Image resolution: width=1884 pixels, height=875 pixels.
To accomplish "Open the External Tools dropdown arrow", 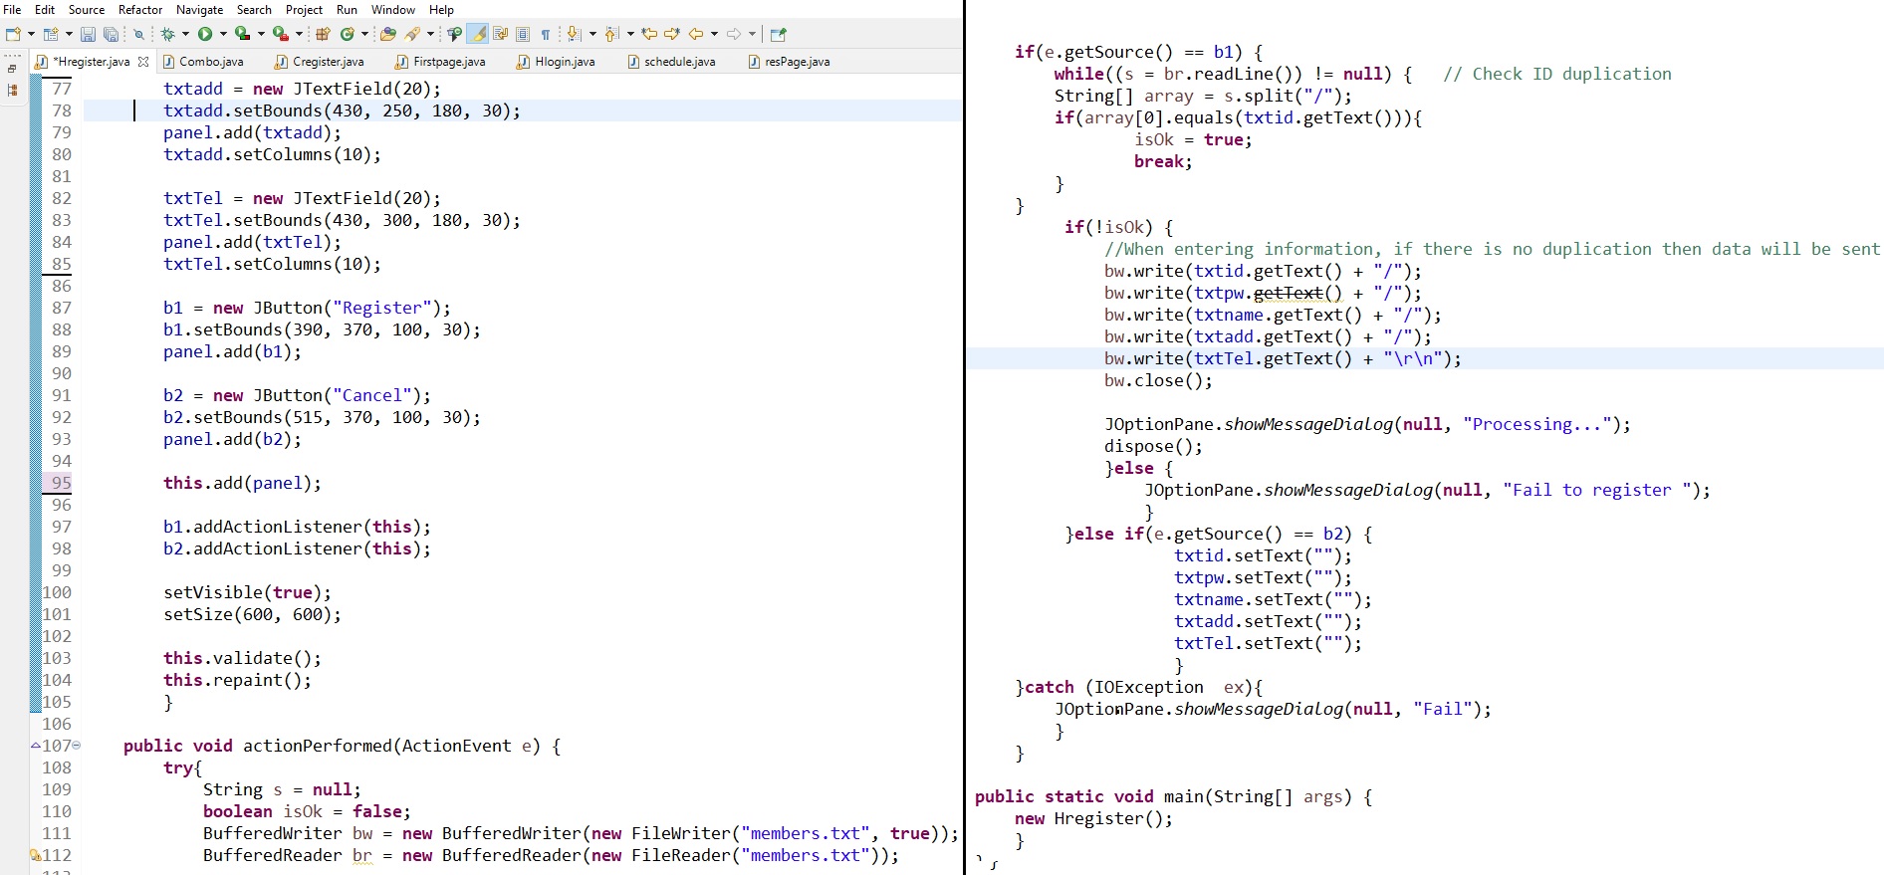I will (299, 34).
